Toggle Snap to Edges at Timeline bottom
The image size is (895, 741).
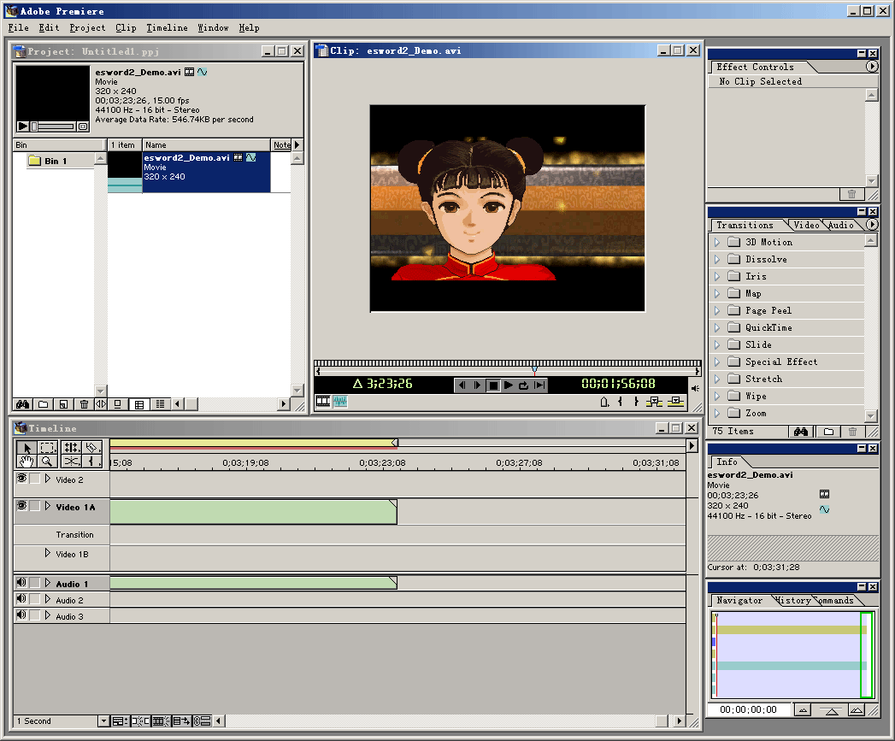click(140, 721)
